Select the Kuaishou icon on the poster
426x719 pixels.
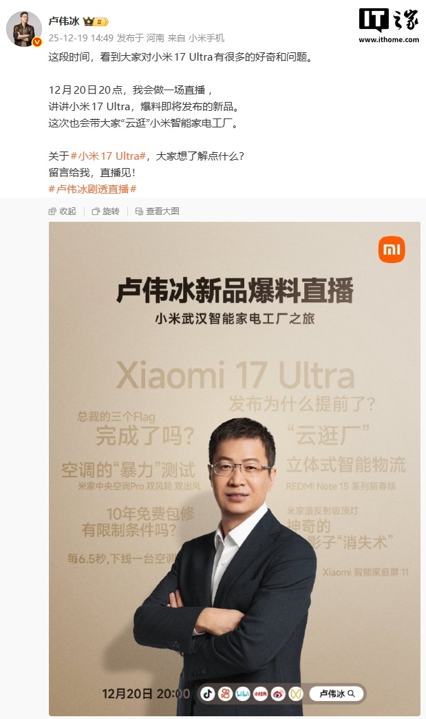225,694
